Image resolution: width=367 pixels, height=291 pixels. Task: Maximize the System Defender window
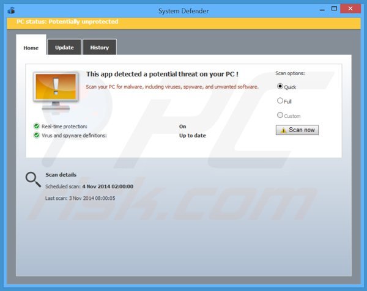334,9
